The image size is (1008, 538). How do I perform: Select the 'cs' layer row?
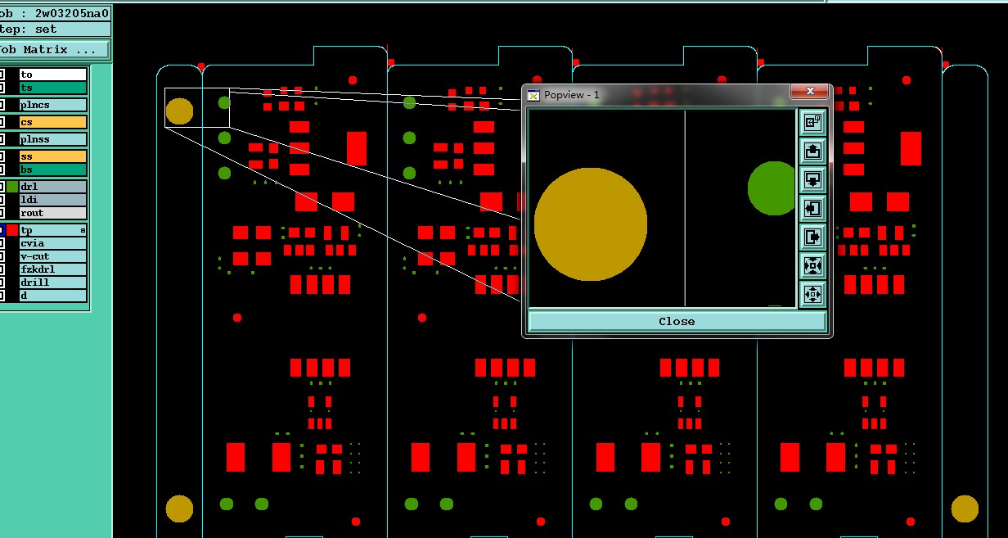pyautogui.click(x=52, y=122)
